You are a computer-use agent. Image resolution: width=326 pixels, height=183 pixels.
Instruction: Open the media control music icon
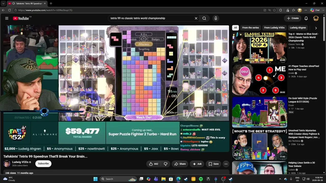tap(288, 10)
